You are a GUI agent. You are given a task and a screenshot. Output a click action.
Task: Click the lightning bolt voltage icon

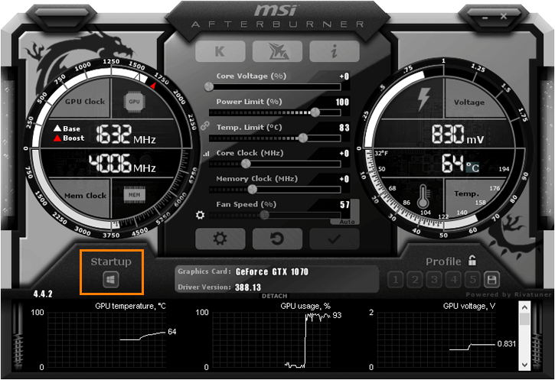coord(423,99)
